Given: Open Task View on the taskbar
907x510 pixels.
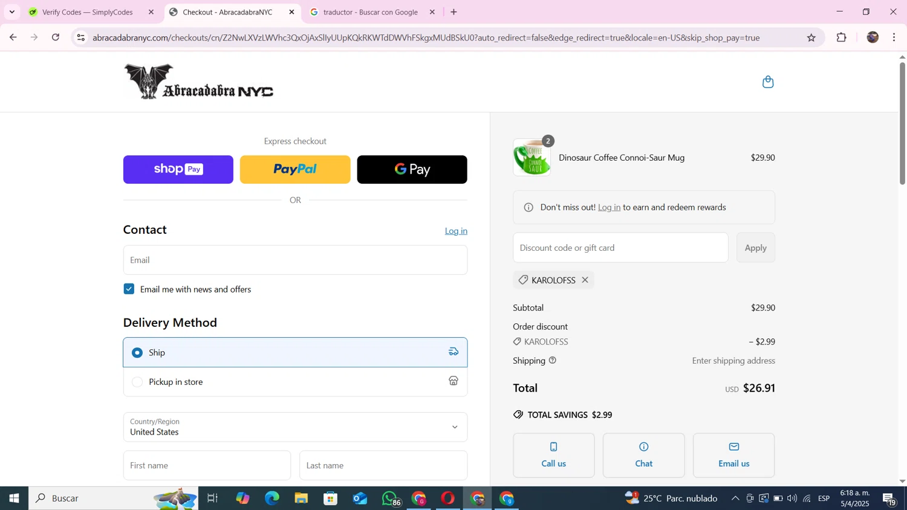Looking at the screenshot, I should [212, 499].
